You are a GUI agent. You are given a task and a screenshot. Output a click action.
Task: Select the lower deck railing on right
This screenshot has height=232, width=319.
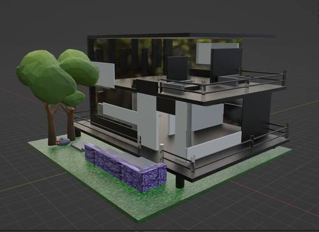[241, 147]
